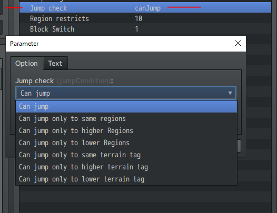277x213 pixels.
Task: Close the Parameter dialog with the X
Action: click(x=238, y=43)
